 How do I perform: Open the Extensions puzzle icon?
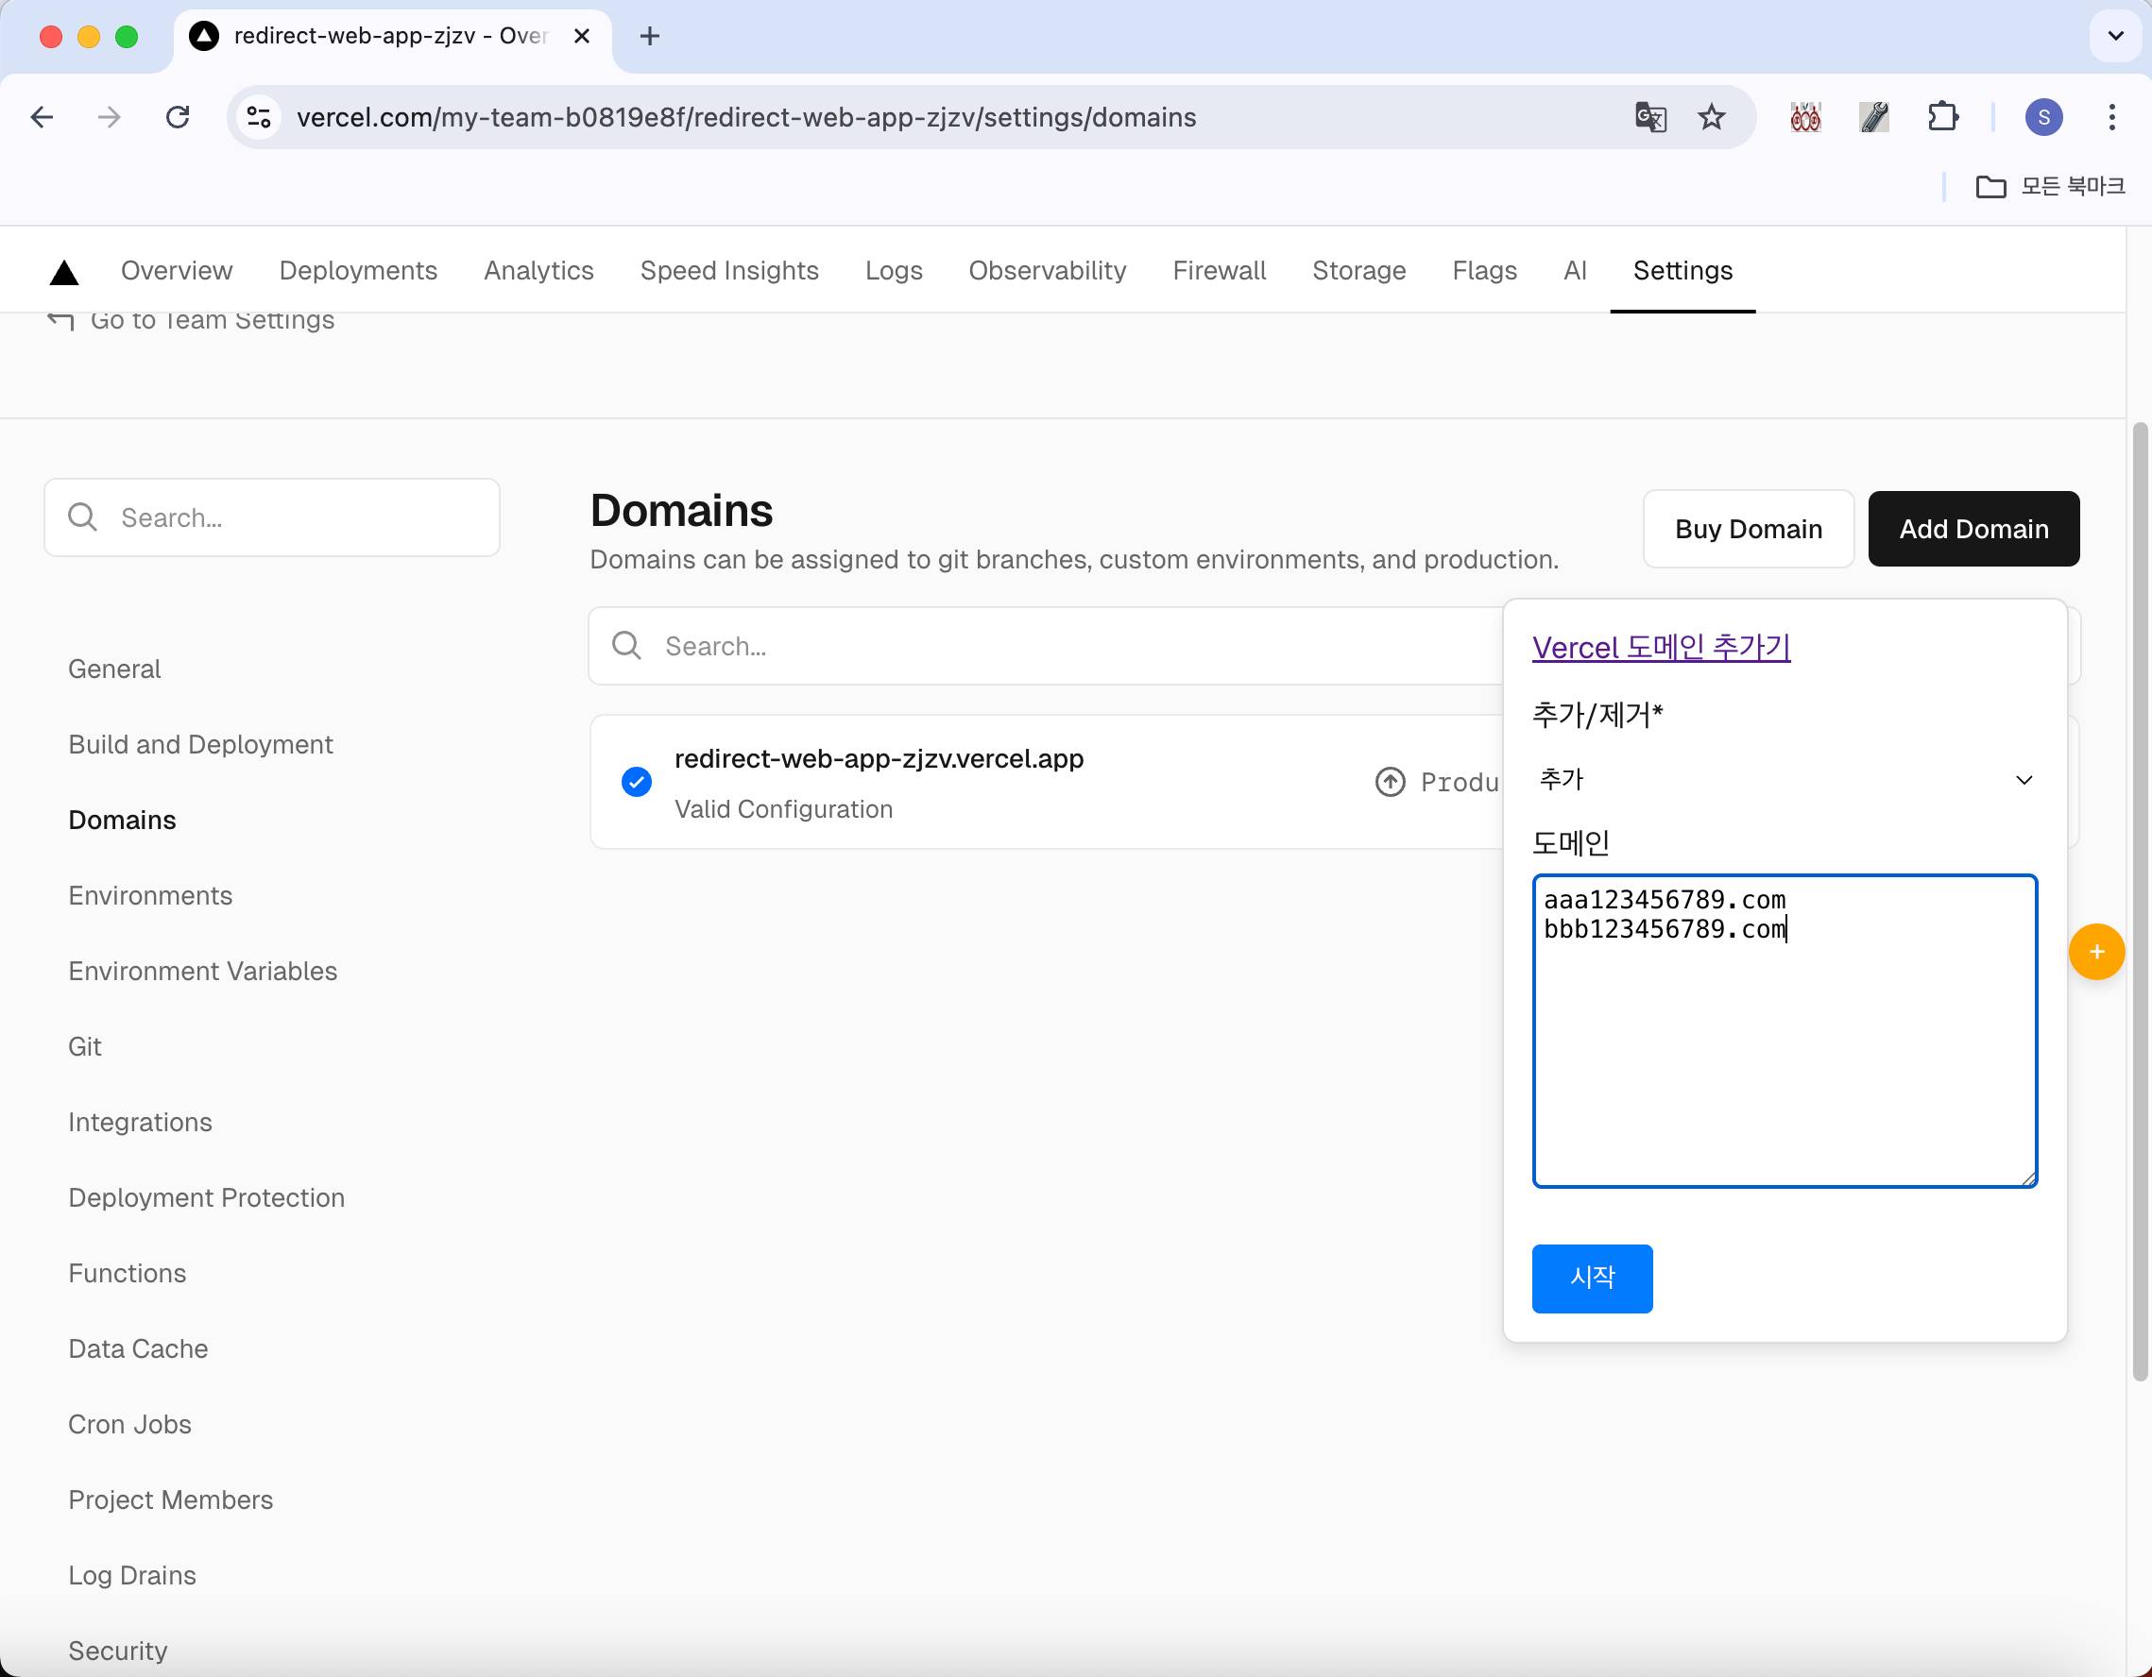pyautogui.click(x=1942, y=117)
